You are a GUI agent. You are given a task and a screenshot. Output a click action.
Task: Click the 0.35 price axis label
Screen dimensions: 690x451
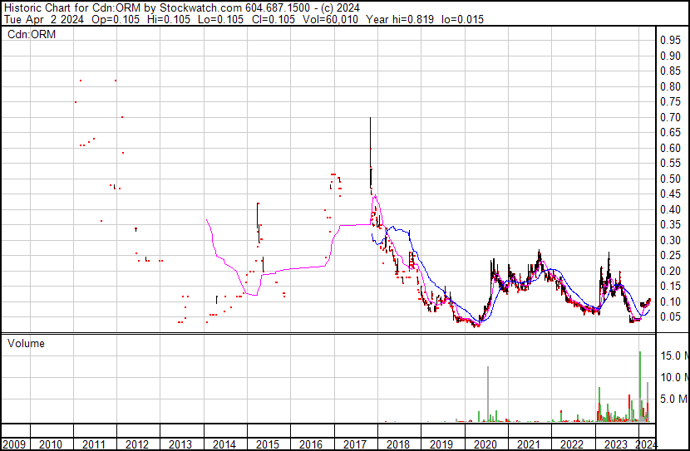(x=671, y=224)
